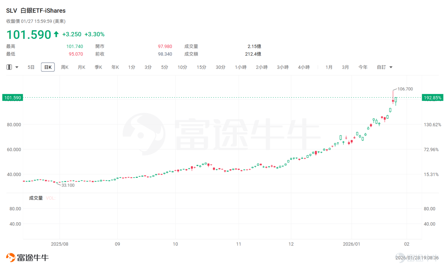Viewport: 445px width, 268px height.
Task: Click the 2025/08 date axis label
Action: pyautogui.click(x=60, y=244)
